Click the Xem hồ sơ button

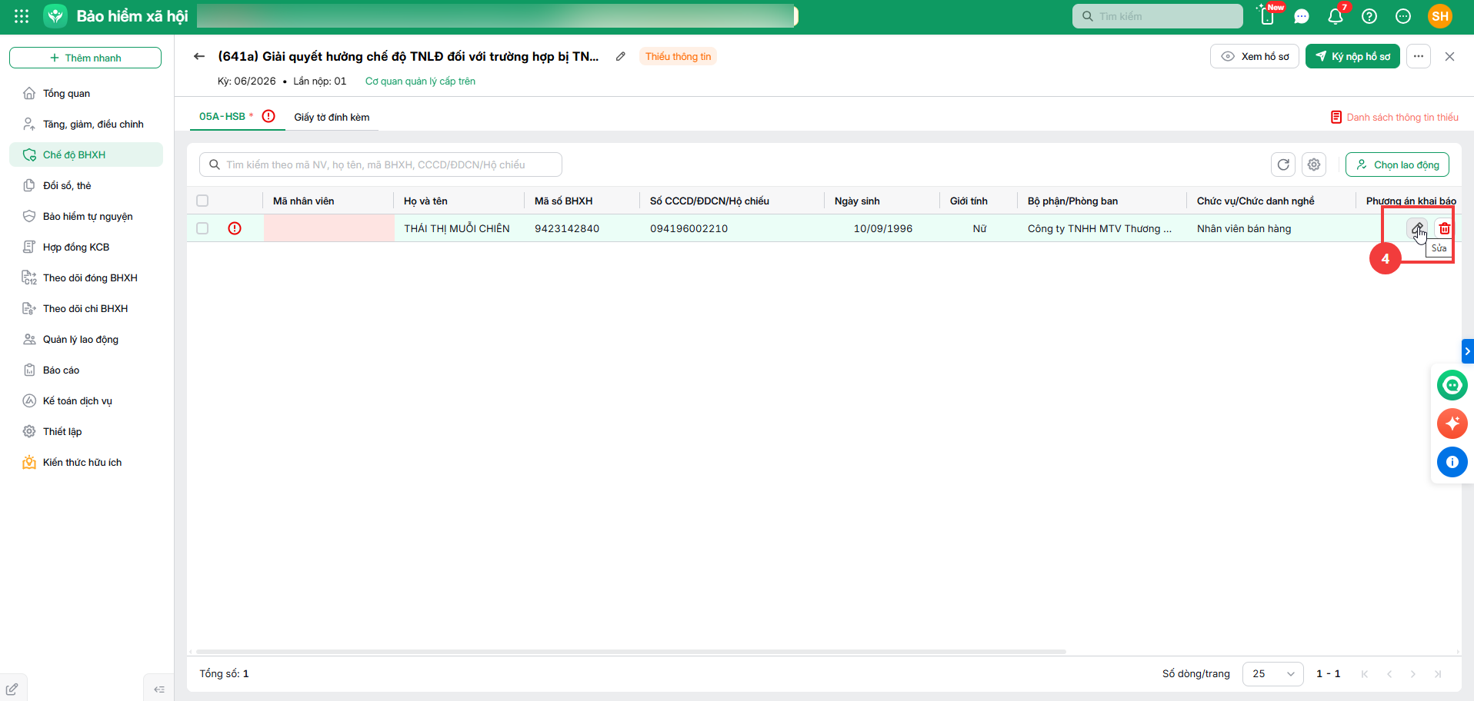click(x=1255, y=56)
